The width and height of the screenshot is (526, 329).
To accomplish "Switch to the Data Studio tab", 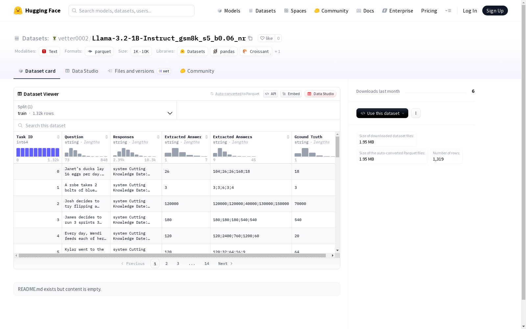I will coord(82,71).
